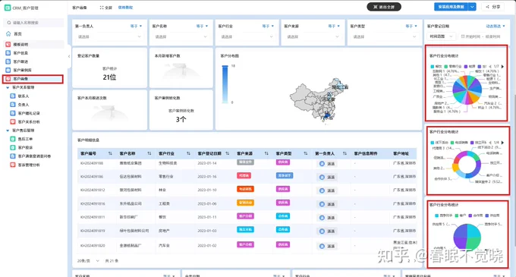Image resolution: width=516 pixels, height=277 pixels.
Task: Open 模板说明 sidebar item icon
Action: click(x=8, y=44)
